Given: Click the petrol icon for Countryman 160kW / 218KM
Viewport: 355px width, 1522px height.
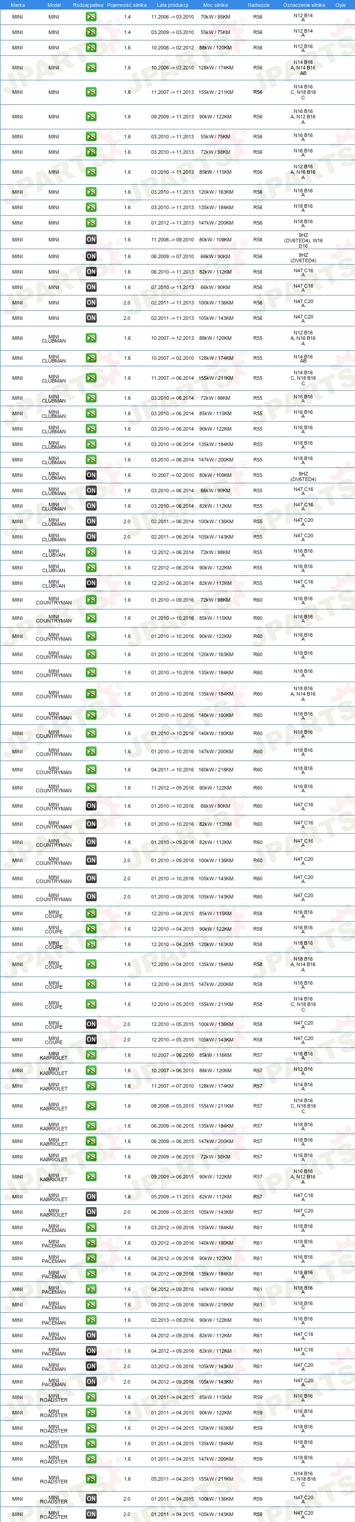Looking at the screenshot, I should (x=91, y=770).
